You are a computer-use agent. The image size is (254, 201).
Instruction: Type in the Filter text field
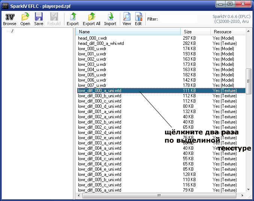[x=178, y=19]
